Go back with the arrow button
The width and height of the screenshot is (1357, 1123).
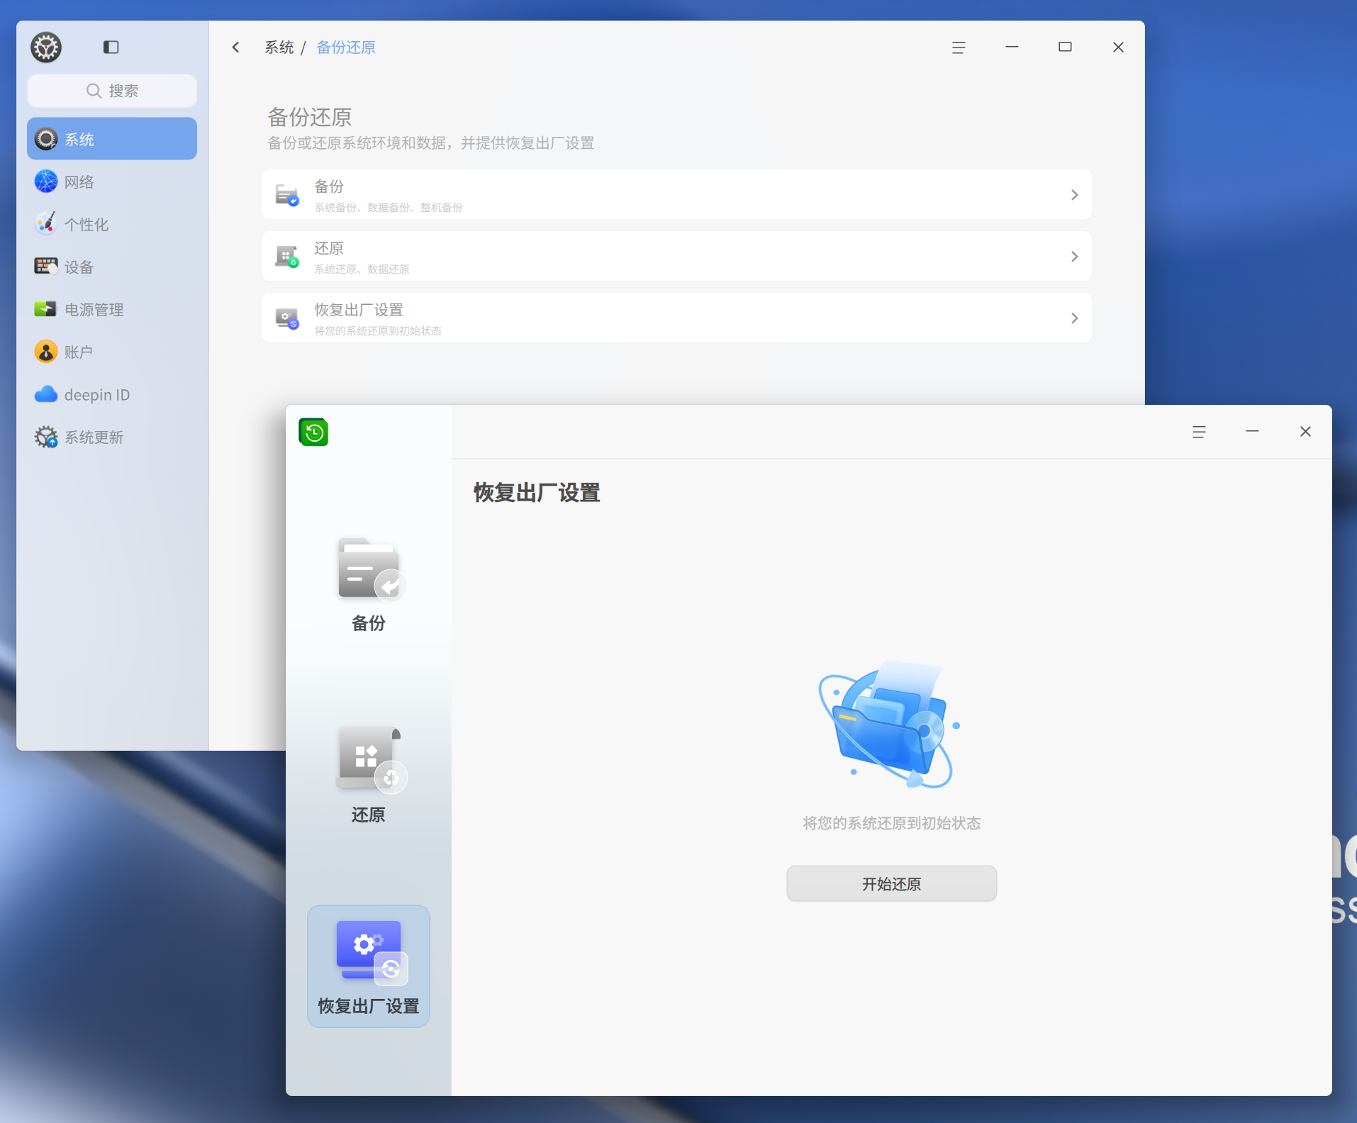tap(236, 48)
